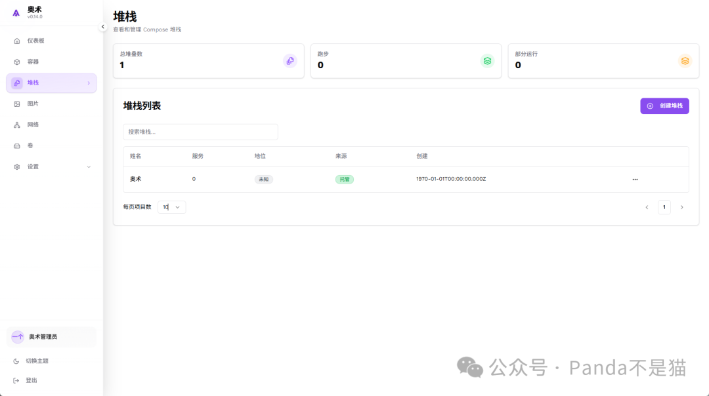Click the purple icon in 总堆叠数 card
709x396 pixels.
[290, 61]
